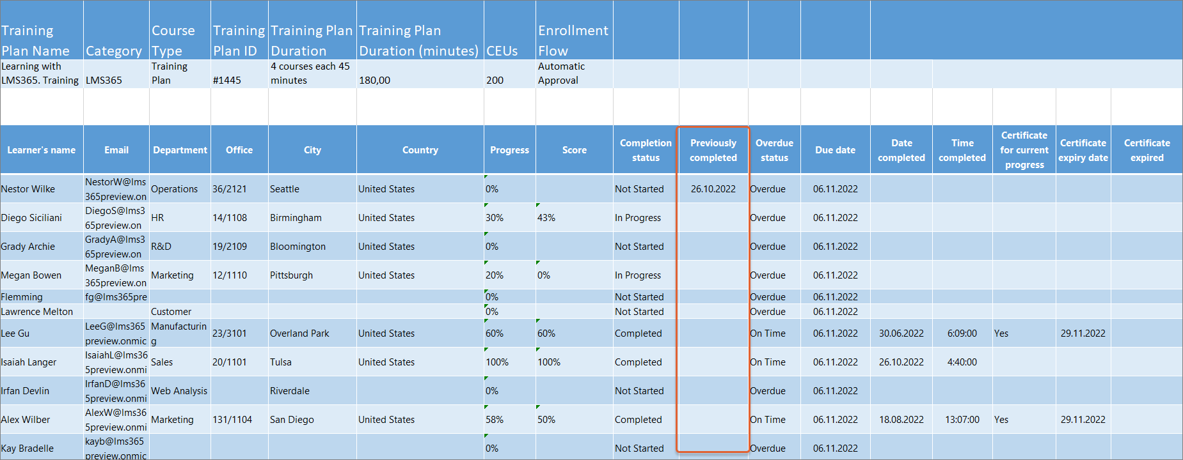Screen dimensions: 1183x460
Task: Select the Previously completed column header
Action: 713,150
